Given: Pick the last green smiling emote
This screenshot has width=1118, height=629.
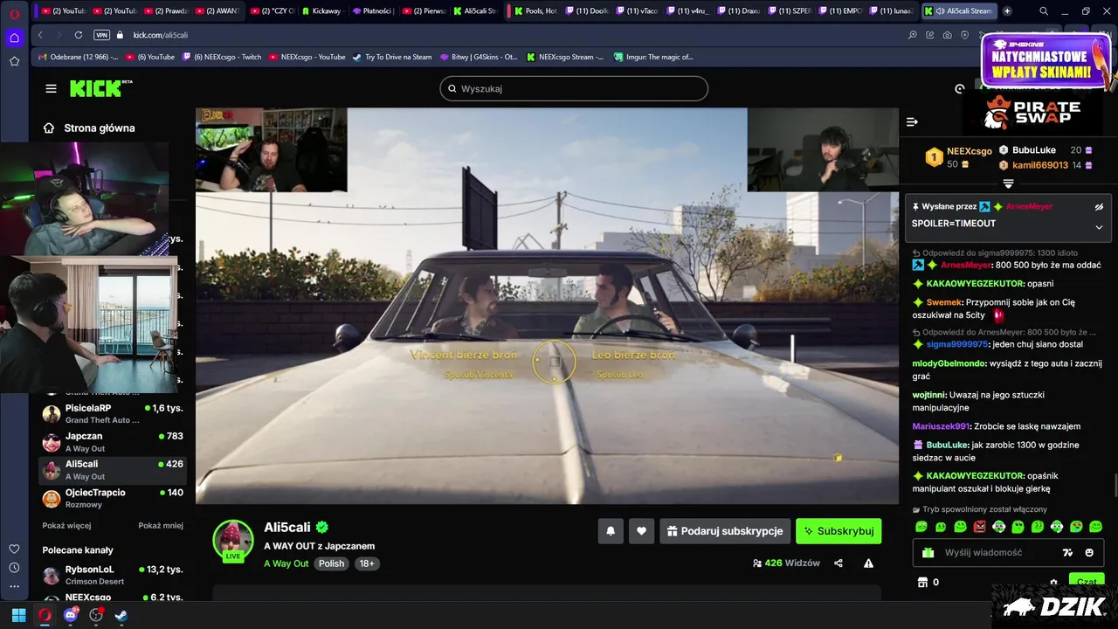Looking at the screenshot, I should 1096,527.
